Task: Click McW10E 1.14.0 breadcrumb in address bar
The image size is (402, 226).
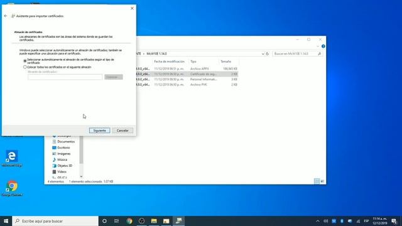Action: point(156,54)
